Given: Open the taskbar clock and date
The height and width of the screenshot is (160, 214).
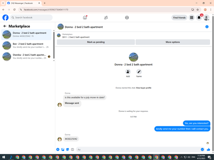Looking at the screenshot, I should [x=201, y=157].
